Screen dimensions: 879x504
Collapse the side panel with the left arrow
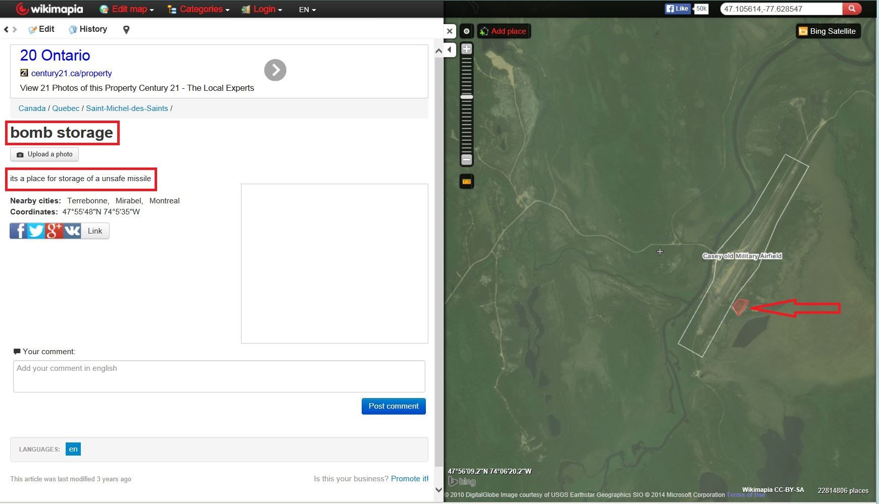450,49
